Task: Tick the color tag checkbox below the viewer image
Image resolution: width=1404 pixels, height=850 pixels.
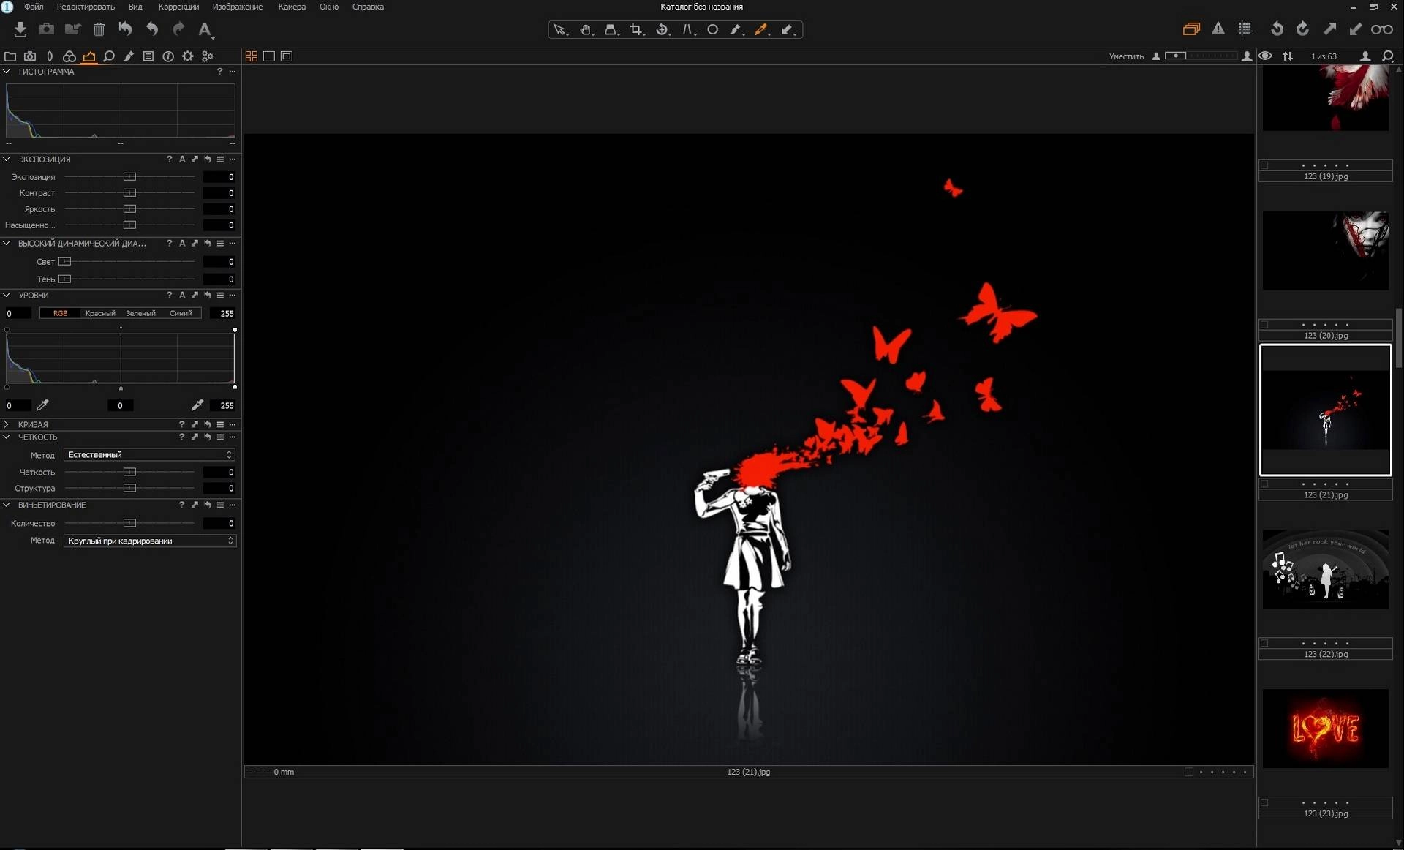Action: (1189, 772)
